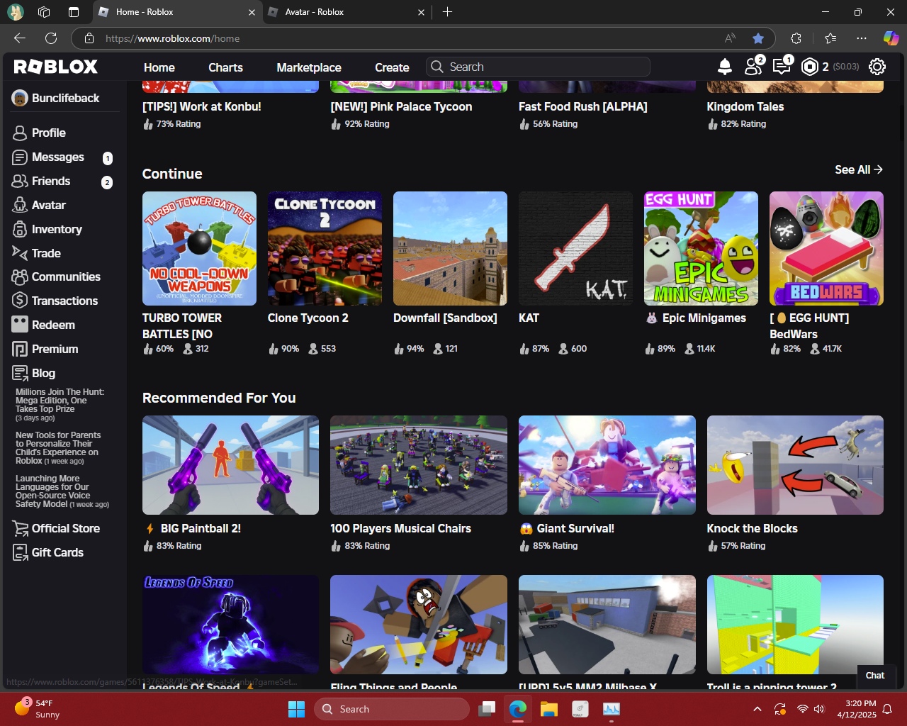Open the Roblox notifications bell

(724, 67)
